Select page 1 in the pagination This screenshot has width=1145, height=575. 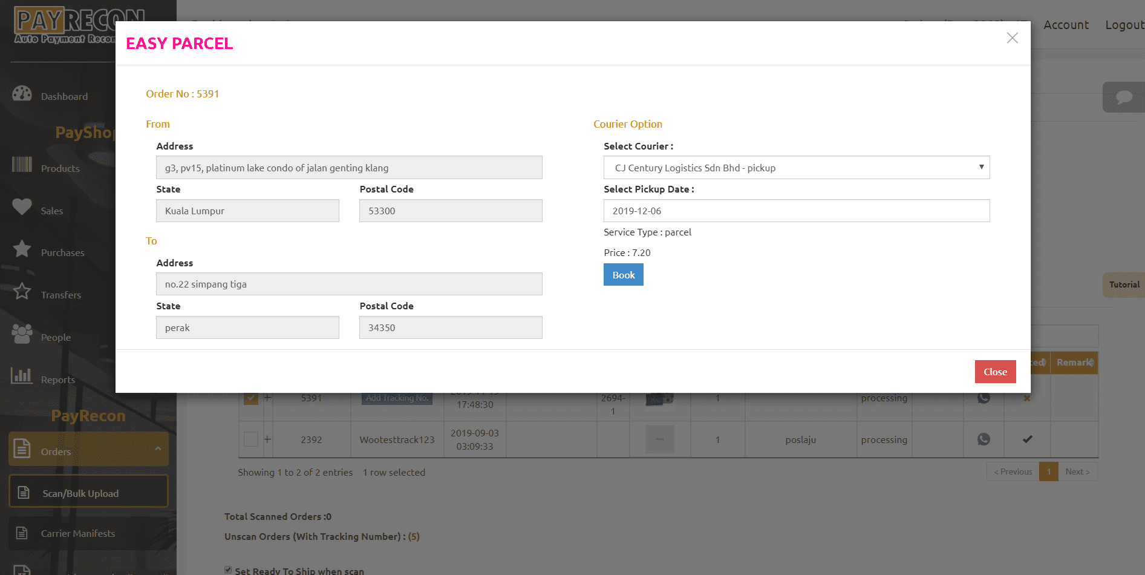(x=1049, y=471)
